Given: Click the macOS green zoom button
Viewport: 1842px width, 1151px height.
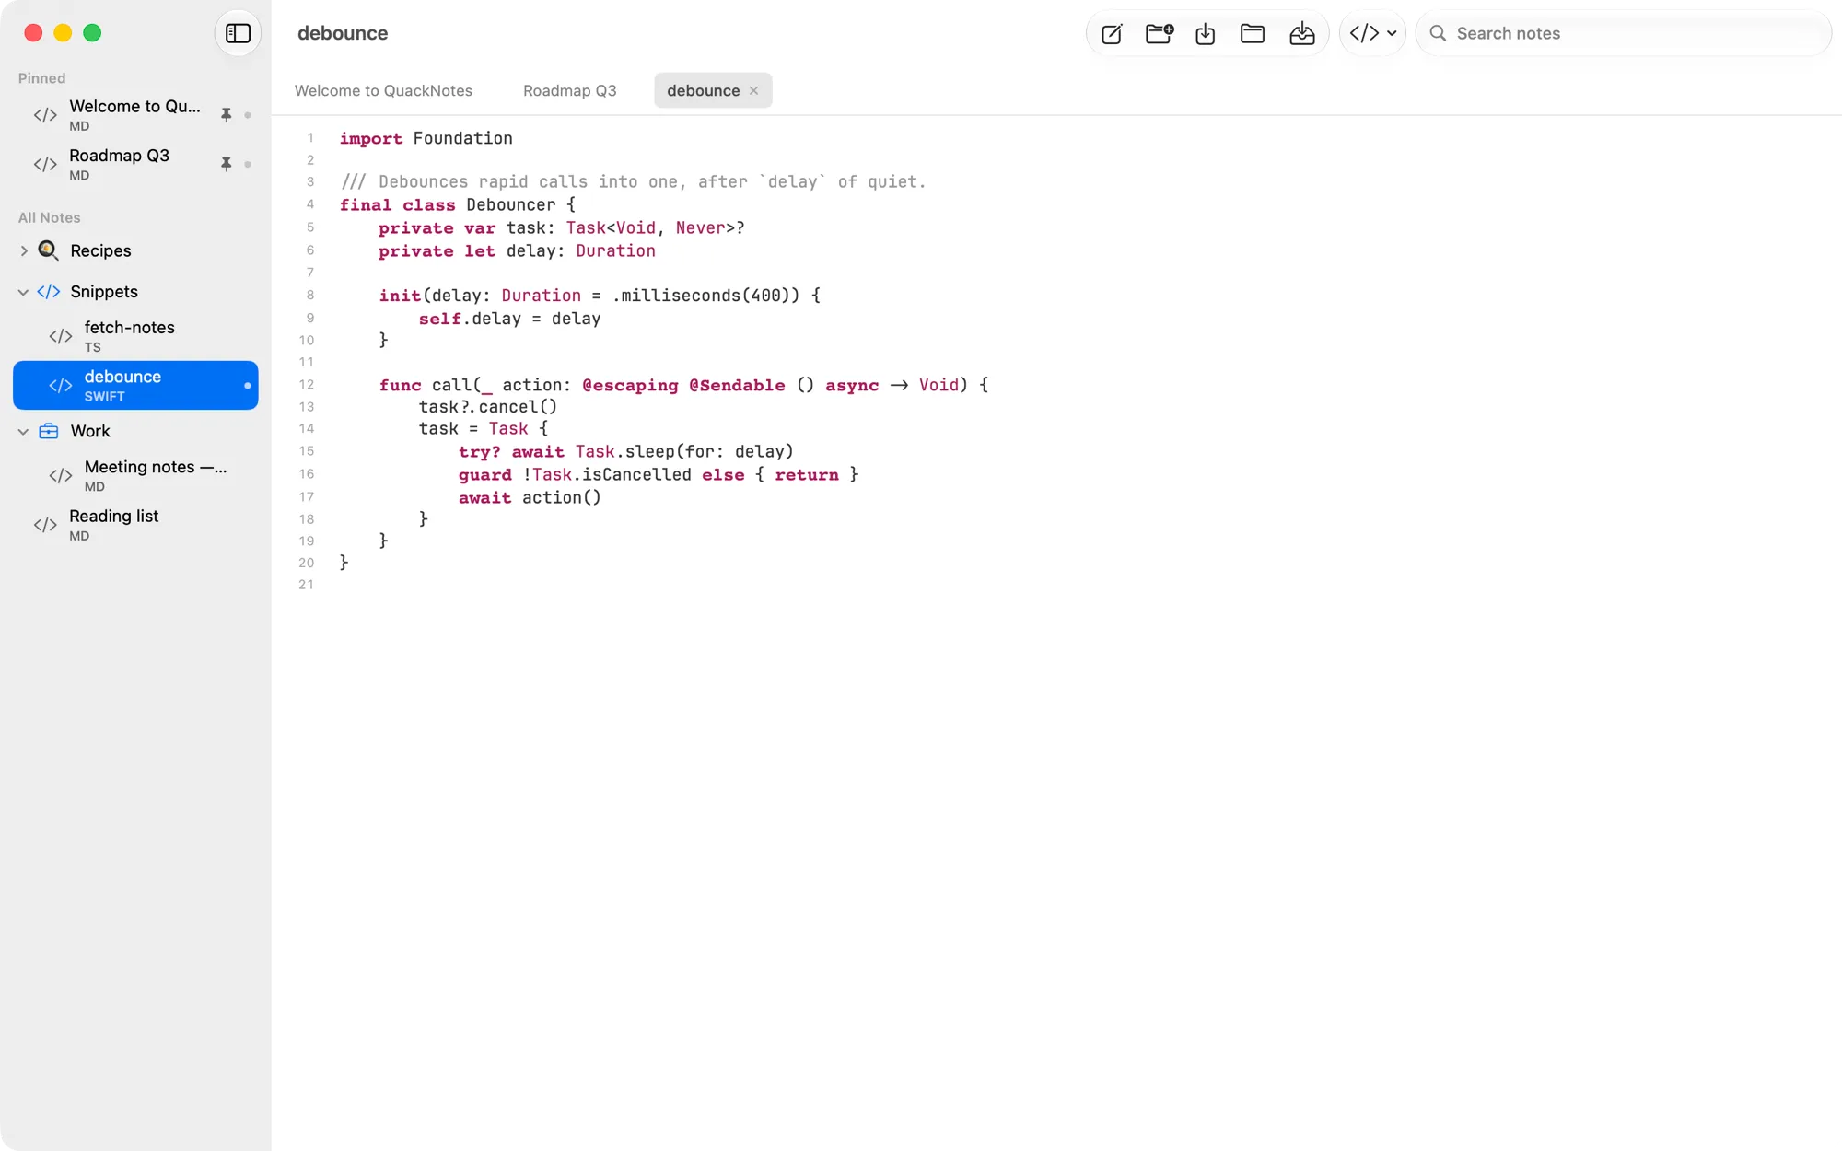Looking at the screenshot, I should pyautogui.click(x=92, y=33).
